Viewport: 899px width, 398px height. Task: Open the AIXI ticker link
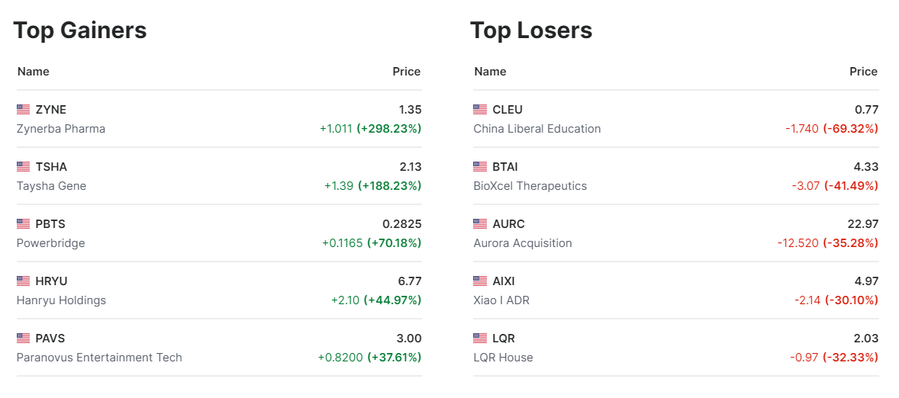tap(504, 281)
